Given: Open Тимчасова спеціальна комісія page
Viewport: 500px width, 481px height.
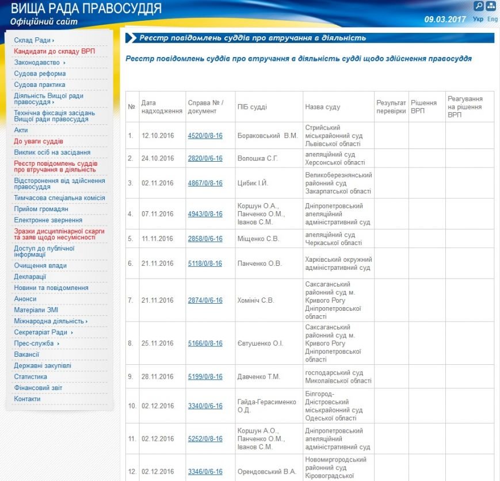Looking at the screenshot, I should coord(59,198).
